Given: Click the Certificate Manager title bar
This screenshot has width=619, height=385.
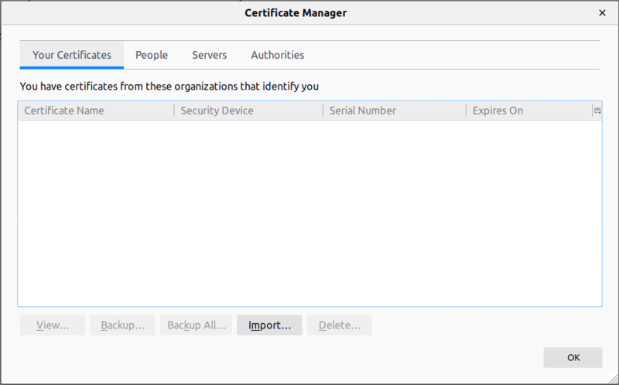Looking at the screenshot, I should click(296, 12).
